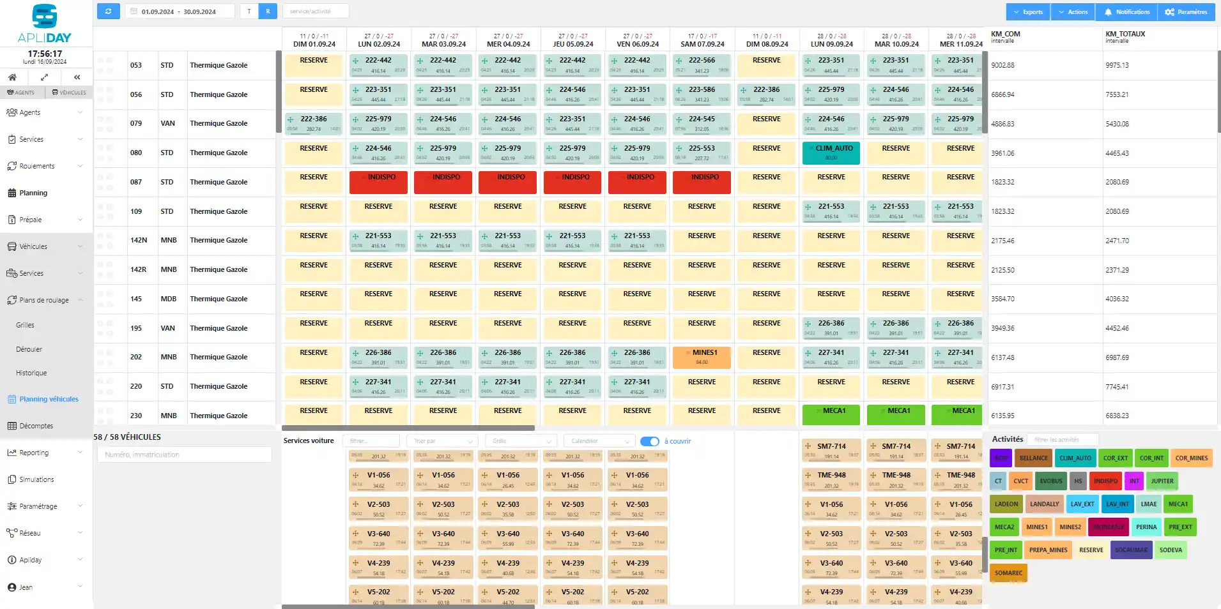This screenshot has height=609, width=1221.
Task: Open the Notifications bell button
Action: pos(1126,12)
